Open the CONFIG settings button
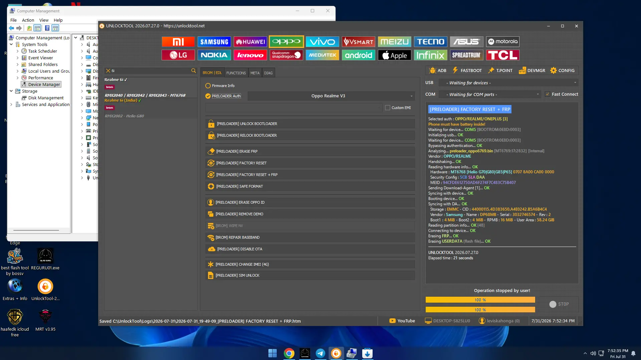 pos(563,70)
